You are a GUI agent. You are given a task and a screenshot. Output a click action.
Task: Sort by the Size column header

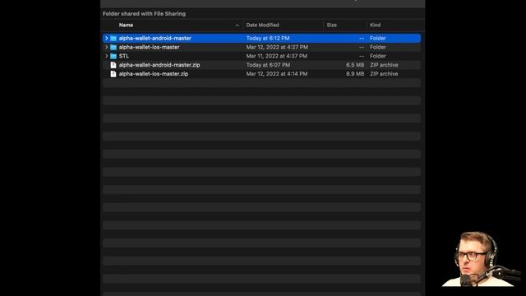click(x=332, y=25)
